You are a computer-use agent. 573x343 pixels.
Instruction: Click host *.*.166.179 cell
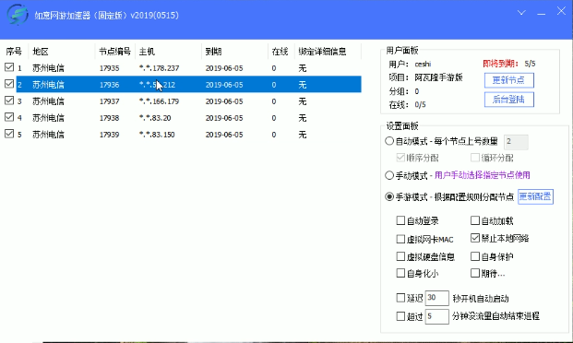(159, 101)
